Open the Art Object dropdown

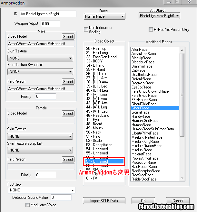159,16
